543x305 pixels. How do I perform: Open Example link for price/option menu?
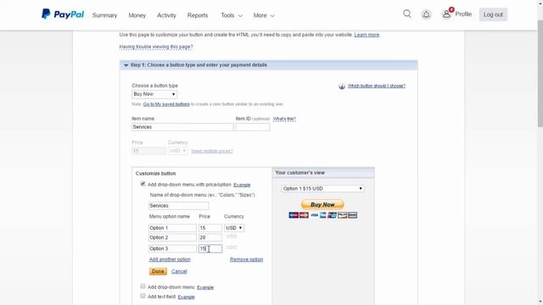[x=242, y=185]
